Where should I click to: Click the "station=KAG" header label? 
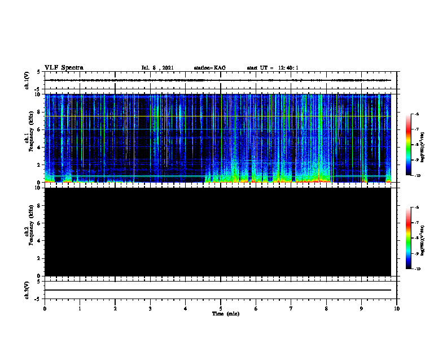click(209, 68)
